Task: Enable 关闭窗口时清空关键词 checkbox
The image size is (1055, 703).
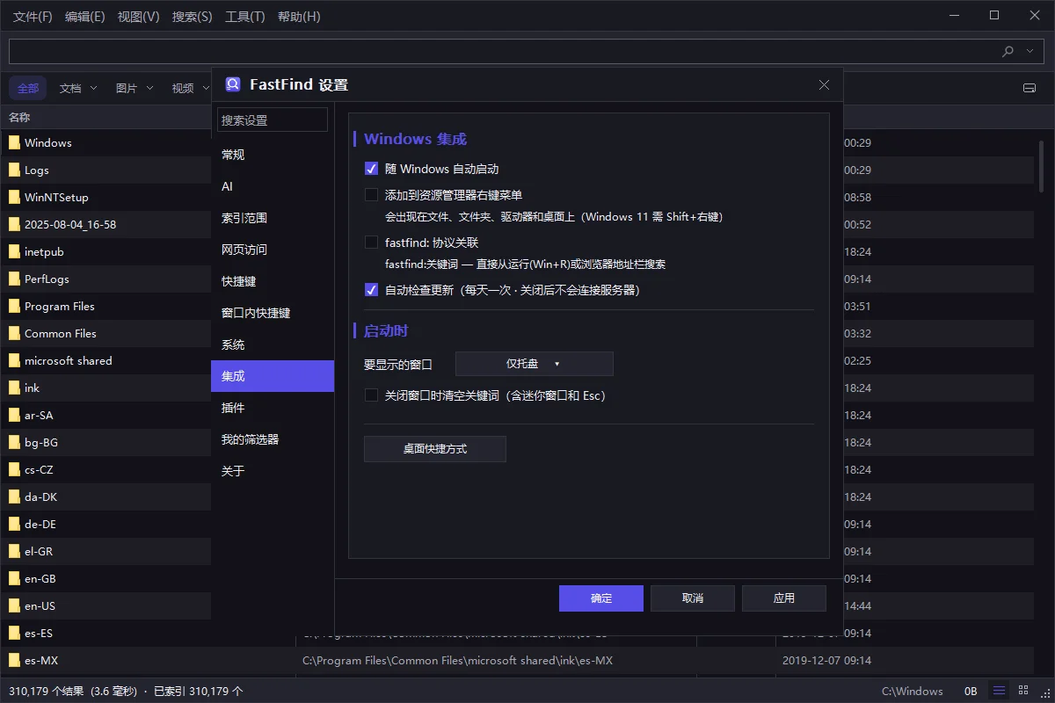Action: pos(371,395)
